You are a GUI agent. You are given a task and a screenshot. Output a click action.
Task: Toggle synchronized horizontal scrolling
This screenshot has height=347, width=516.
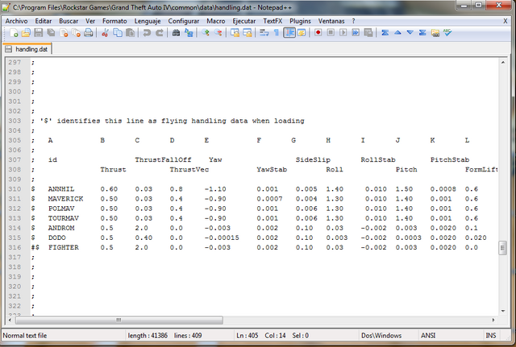(x=248, y=32)
